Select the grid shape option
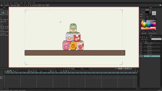 tap(30, 5)
